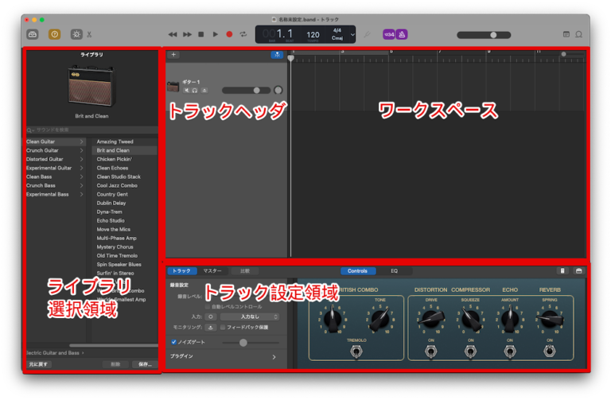Viewport: 611px width, 400px height.
Task: Click the 4/4 time signature display
Action: pyautogui.click(x=337, y=30)
